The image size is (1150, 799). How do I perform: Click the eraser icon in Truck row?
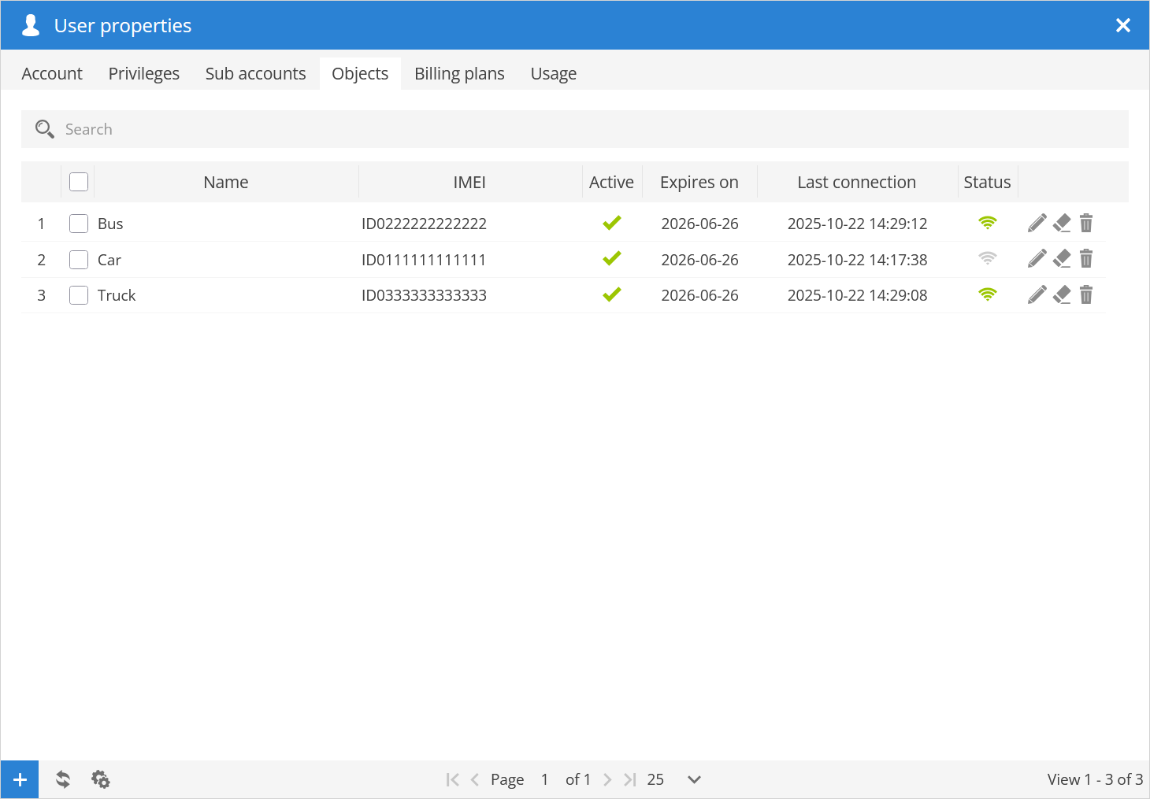(1062, 295)
